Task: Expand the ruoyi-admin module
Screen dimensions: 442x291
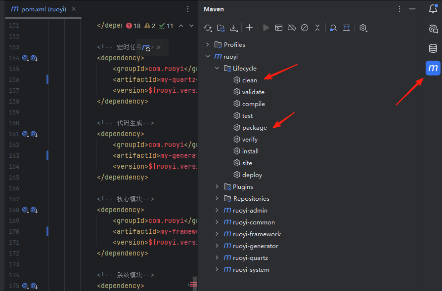Action: (x=217, y=211)
